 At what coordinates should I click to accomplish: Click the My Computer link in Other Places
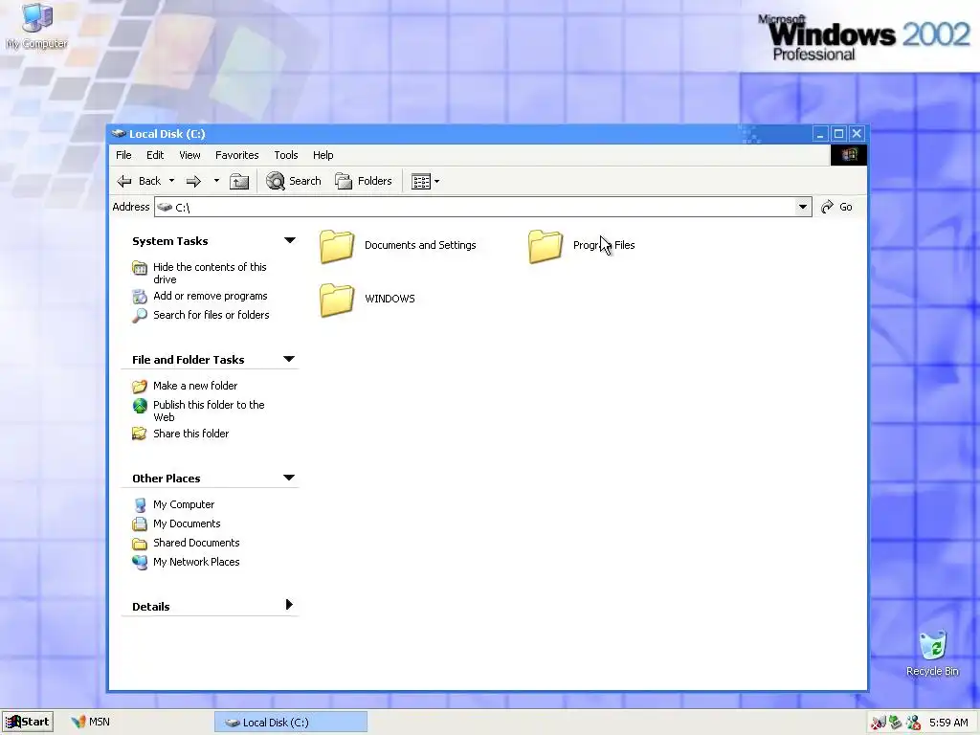click(x=184, y=505)
